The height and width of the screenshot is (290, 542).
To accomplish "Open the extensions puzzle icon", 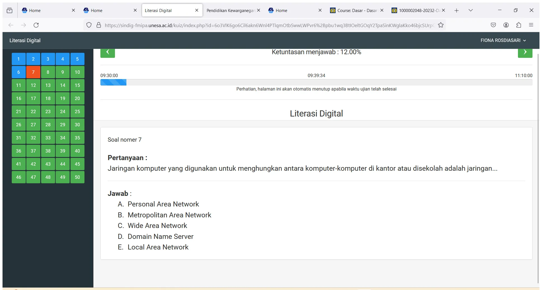I will pyautogui.click(x=519, y=25).
